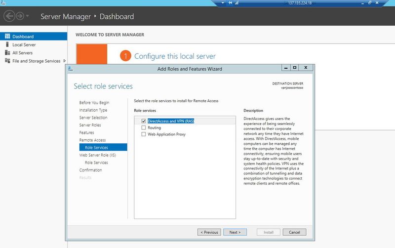Expand File and Storage Services arrow
The width and height of the screenshot is (395, 248).
pyautogui.click(x=65, y=61)
